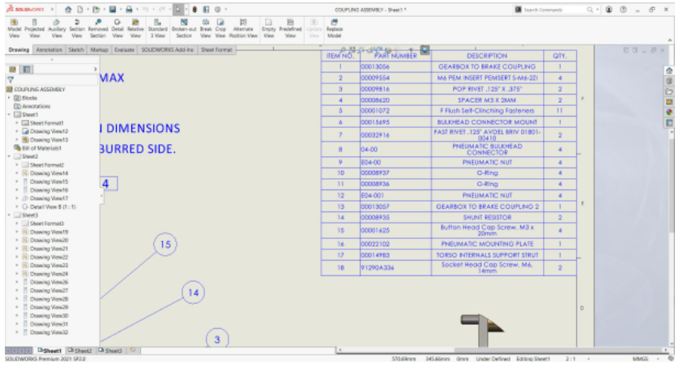Image resolution: width=679 pixels, height=370 pixels.
Task: Insert Standard 3 View
Action: coord(158,28)
